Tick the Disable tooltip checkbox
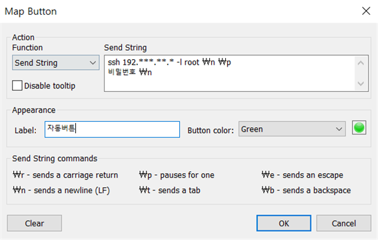This screenshot has height=241, width=379. point(17,86)
